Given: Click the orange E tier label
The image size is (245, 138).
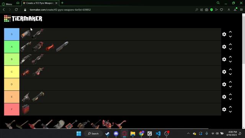Looking at the screenshot, I should pos(12,97).
